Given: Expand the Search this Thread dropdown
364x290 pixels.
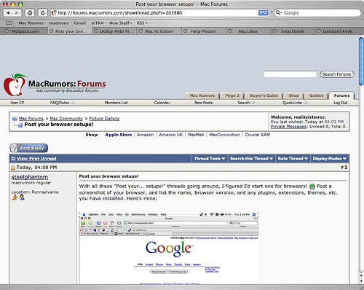Looking at the screenshot, I should click(251, 159).
